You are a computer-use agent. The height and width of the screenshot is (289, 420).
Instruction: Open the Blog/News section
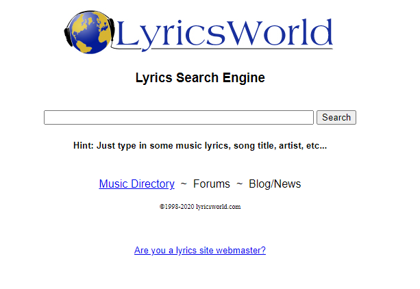pos(275,184)
